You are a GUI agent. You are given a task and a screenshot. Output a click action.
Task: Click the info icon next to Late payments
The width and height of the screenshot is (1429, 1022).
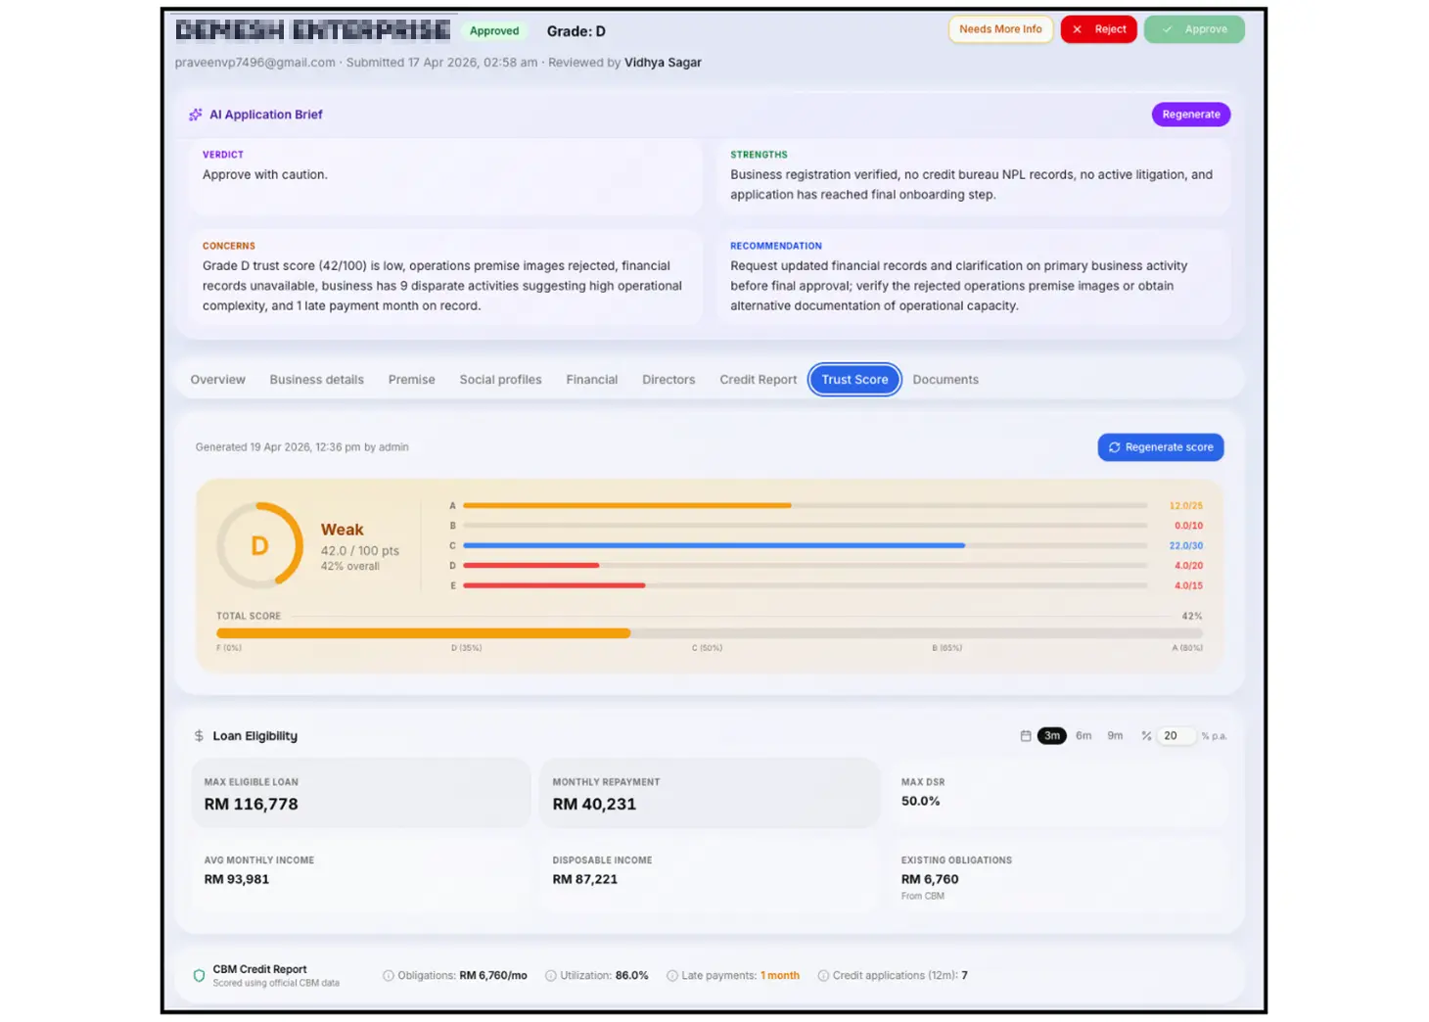pyautogui.click(x=672, y=976)
